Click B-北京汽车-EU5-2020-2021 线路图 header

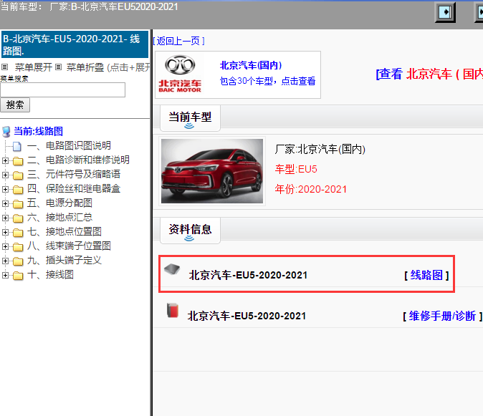tap(75, 45)
